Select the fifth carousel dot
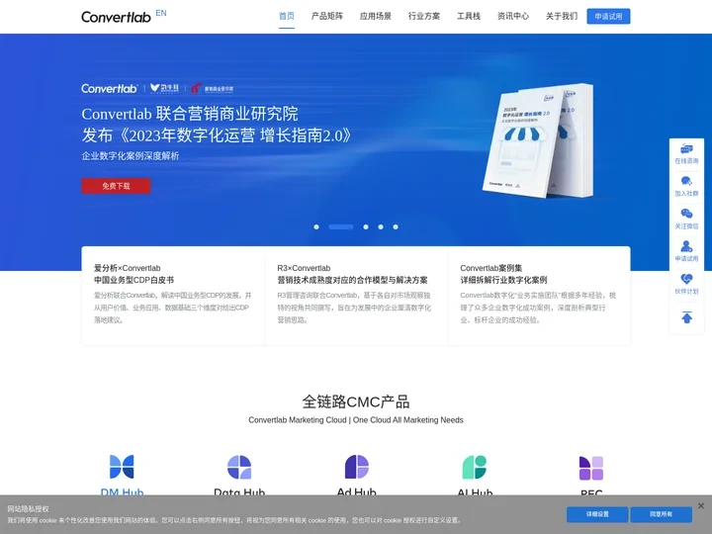Screen dimensions: 712x534 pyautogui.click(x=396, y=227)
